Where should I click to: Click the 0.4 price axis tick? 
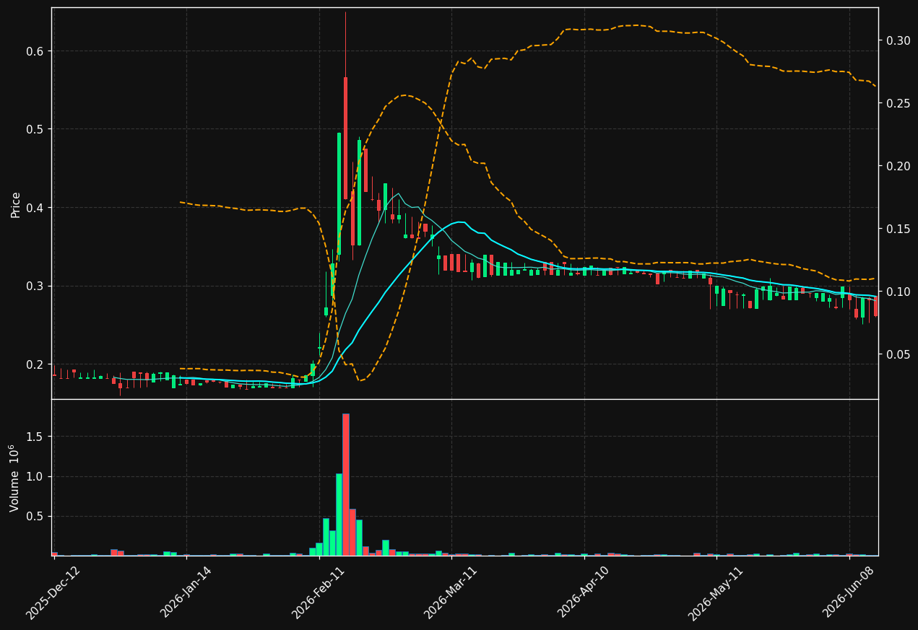36,208
